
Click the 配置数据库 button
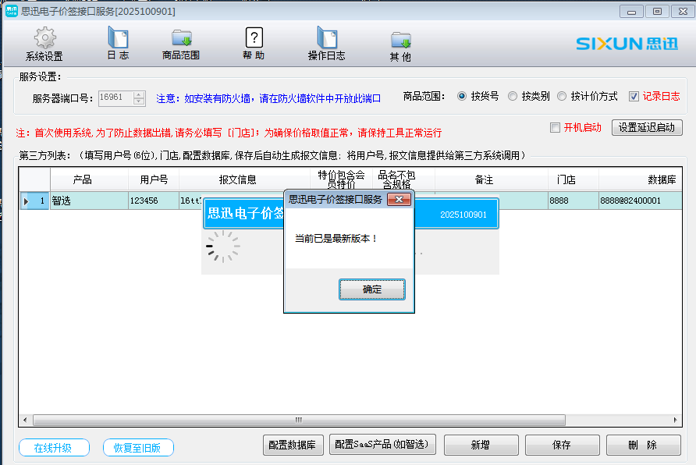pos(292,445)
